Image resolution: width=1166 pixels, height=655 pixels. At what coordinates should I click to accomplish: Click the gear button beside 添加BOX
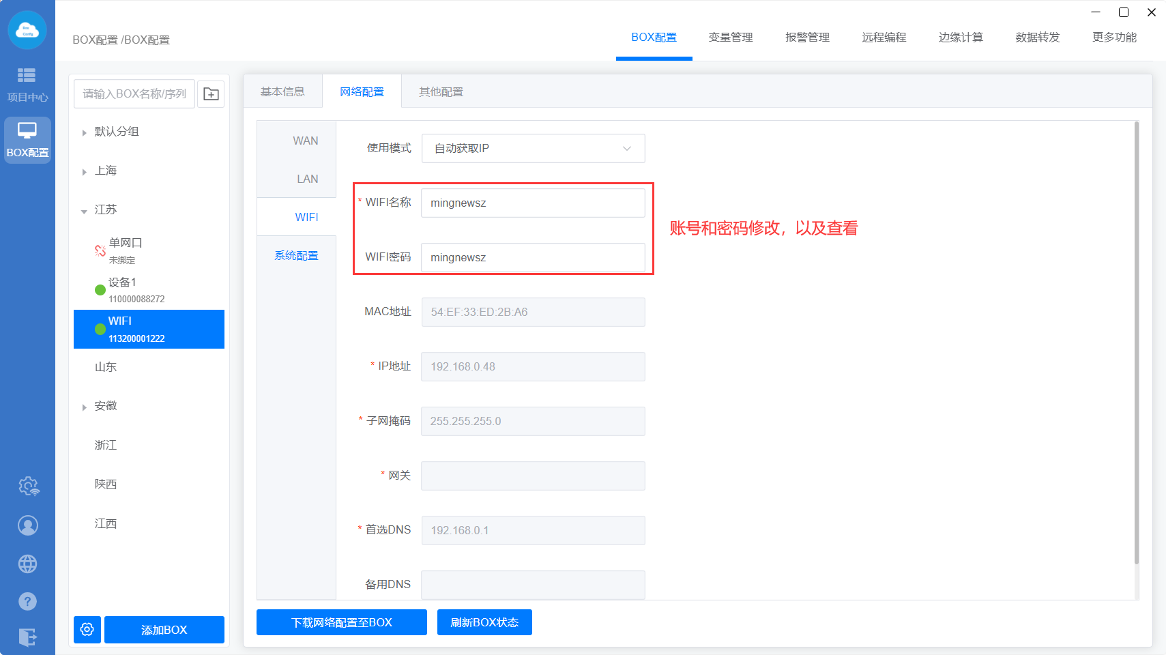(87, 629)
